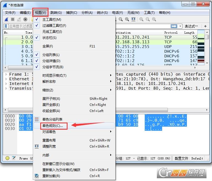
Task: Click the 表达式… button
Action: 191,26
